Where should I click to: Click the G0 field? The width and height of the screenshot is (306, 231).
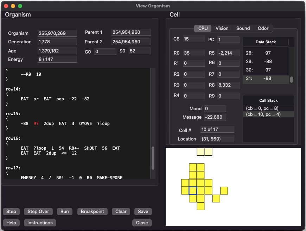tap(105, 52)
